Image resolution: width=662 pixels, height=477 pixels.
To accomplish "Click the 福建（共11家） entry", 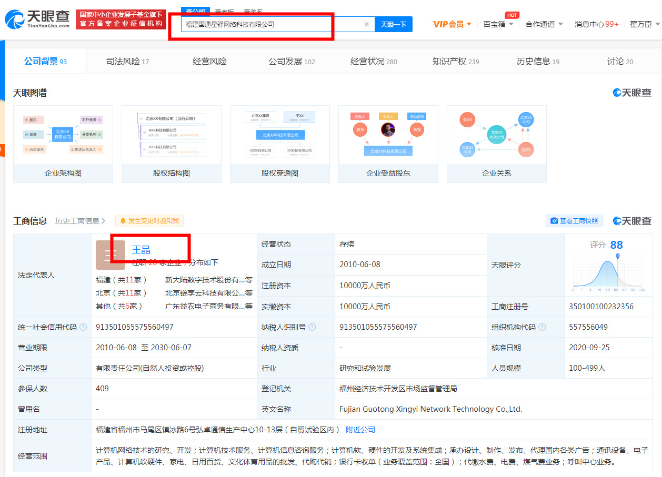I will [x=122, y=280].
